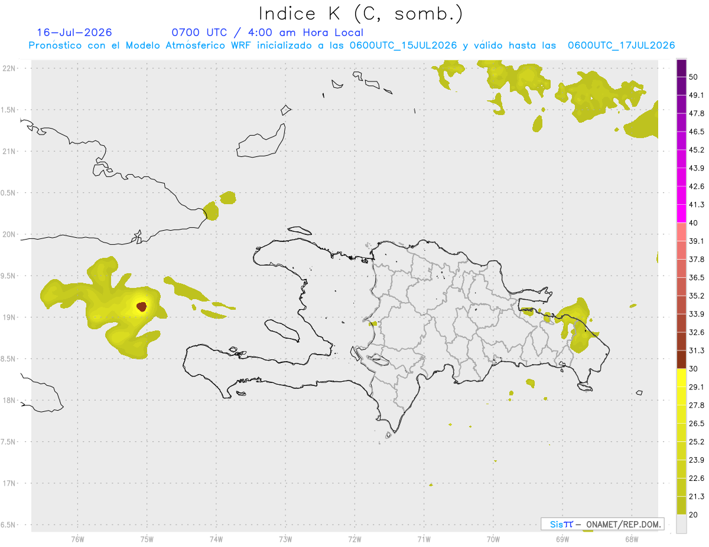
Task: Pick the light gray swatch below legend value 20
Action: (x=681, y=524)
